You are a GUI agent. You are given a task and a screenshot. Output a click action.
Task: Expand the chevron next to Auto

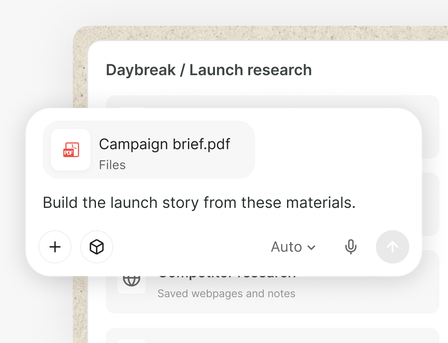click(x=311, y=247)
